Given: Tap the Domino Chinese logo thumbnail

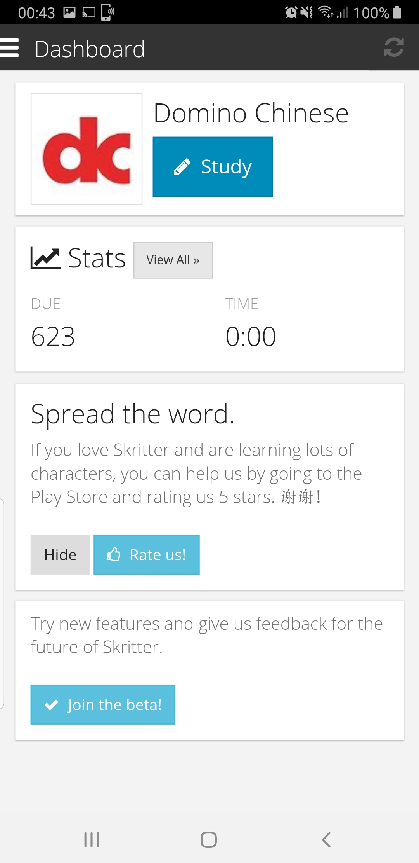Looking at the screenshot, I should pos(87,149).
